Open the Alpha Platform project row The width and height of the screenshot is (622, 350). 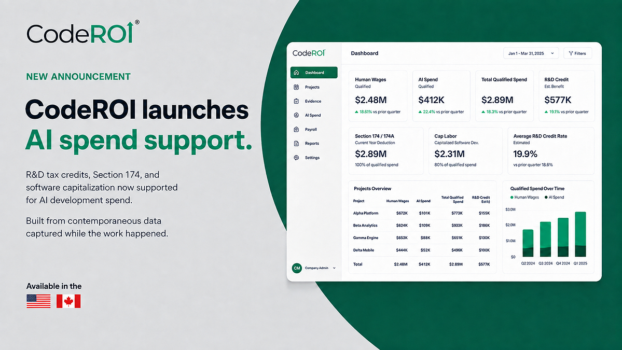pyautogui.click(x=421, y=213)
